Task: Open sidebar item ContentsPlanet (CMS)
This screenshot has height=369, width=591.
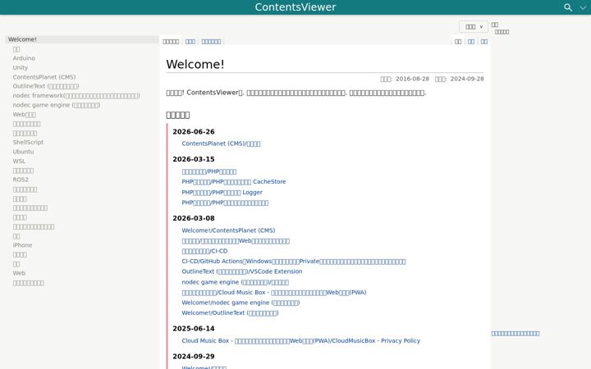Action: pyautogui.click(x=44, y=77)
